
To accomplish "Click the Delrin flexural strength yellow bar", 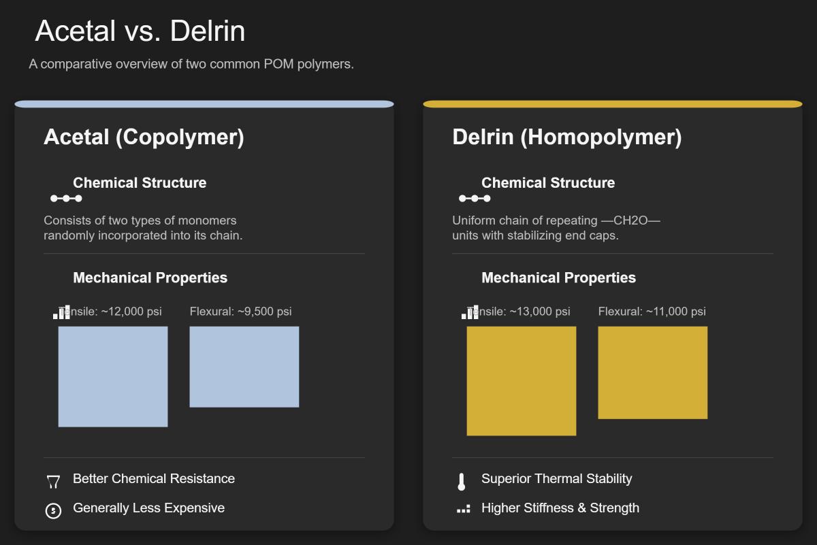I will click(x=652, y=372).
